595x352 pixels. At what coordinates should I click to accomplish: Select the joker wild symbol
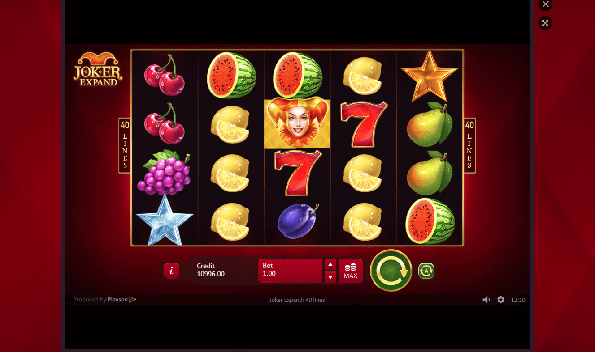(x=297, y=123)
